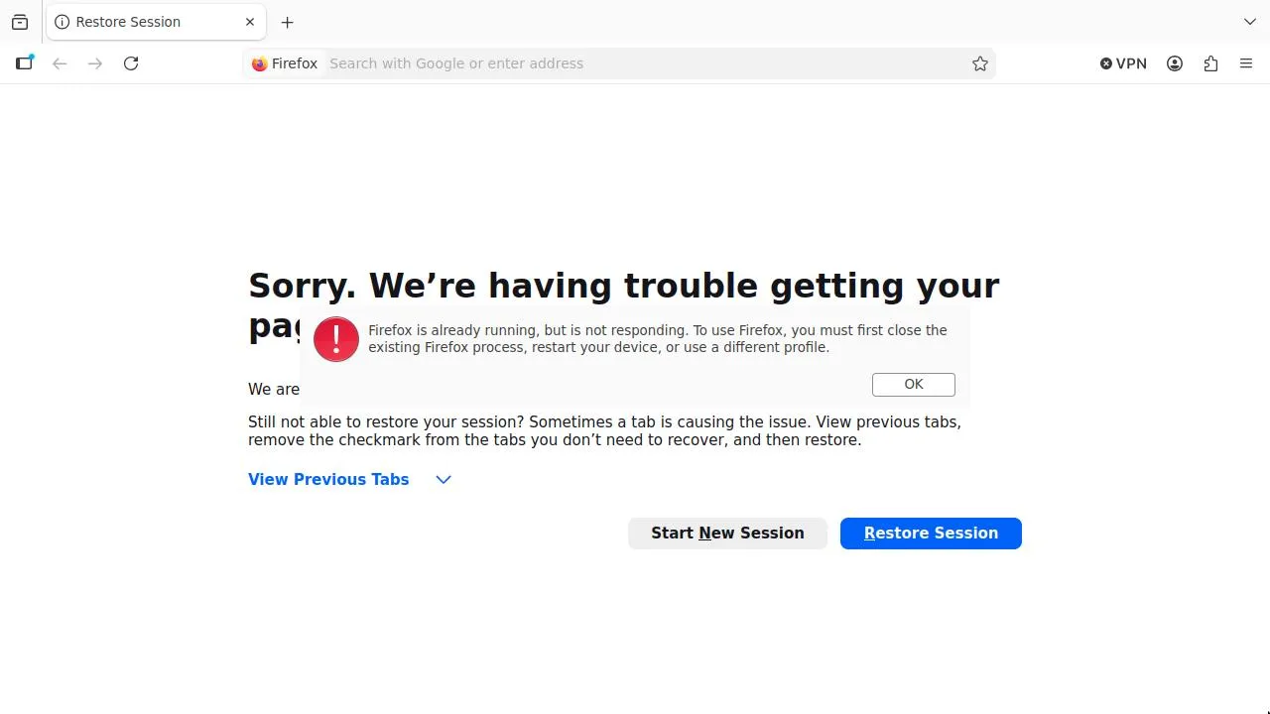The image size is (1270, 714).
Task: Open the VPN panel
Action: (1123, 63)
